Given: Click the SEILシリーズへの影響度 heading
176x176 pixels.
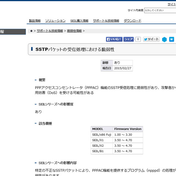Looking at the screenshot, I should pyautogui.click(x=56, y=104).
